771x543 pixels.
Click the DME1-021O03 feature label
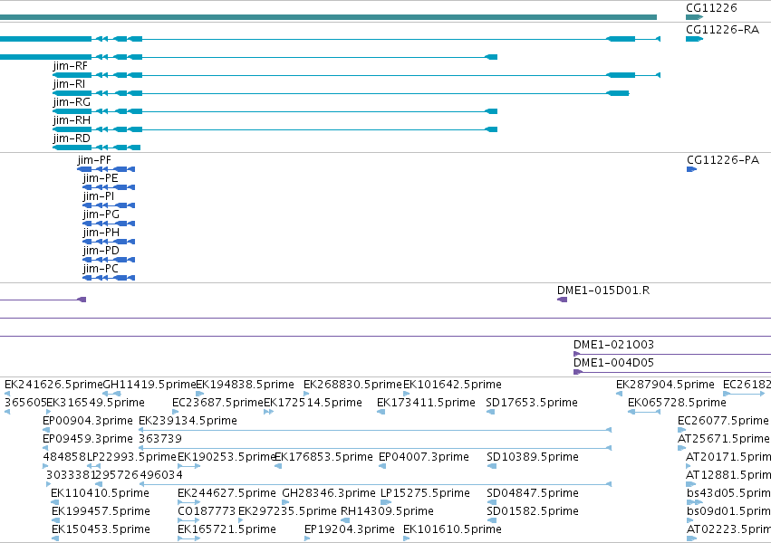[613, 345]
